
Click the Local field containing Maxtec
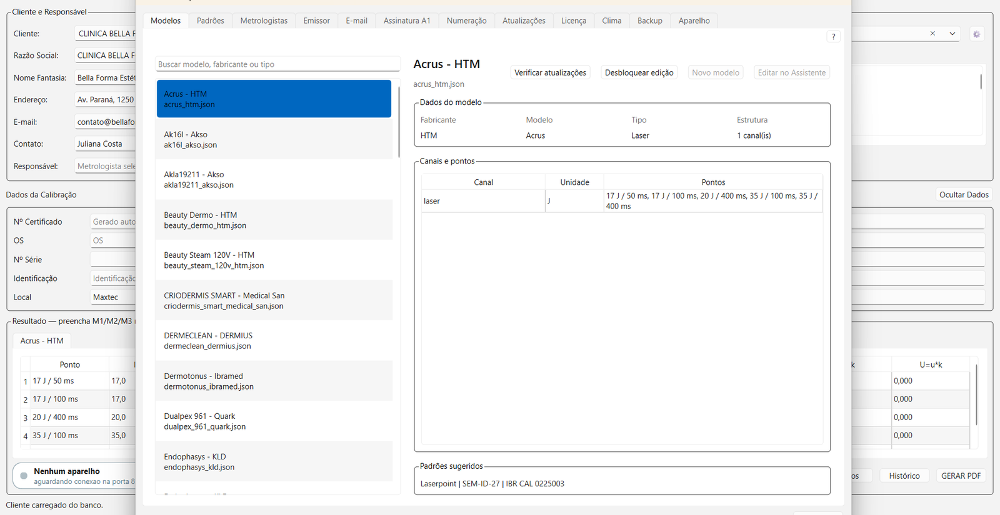113,297
